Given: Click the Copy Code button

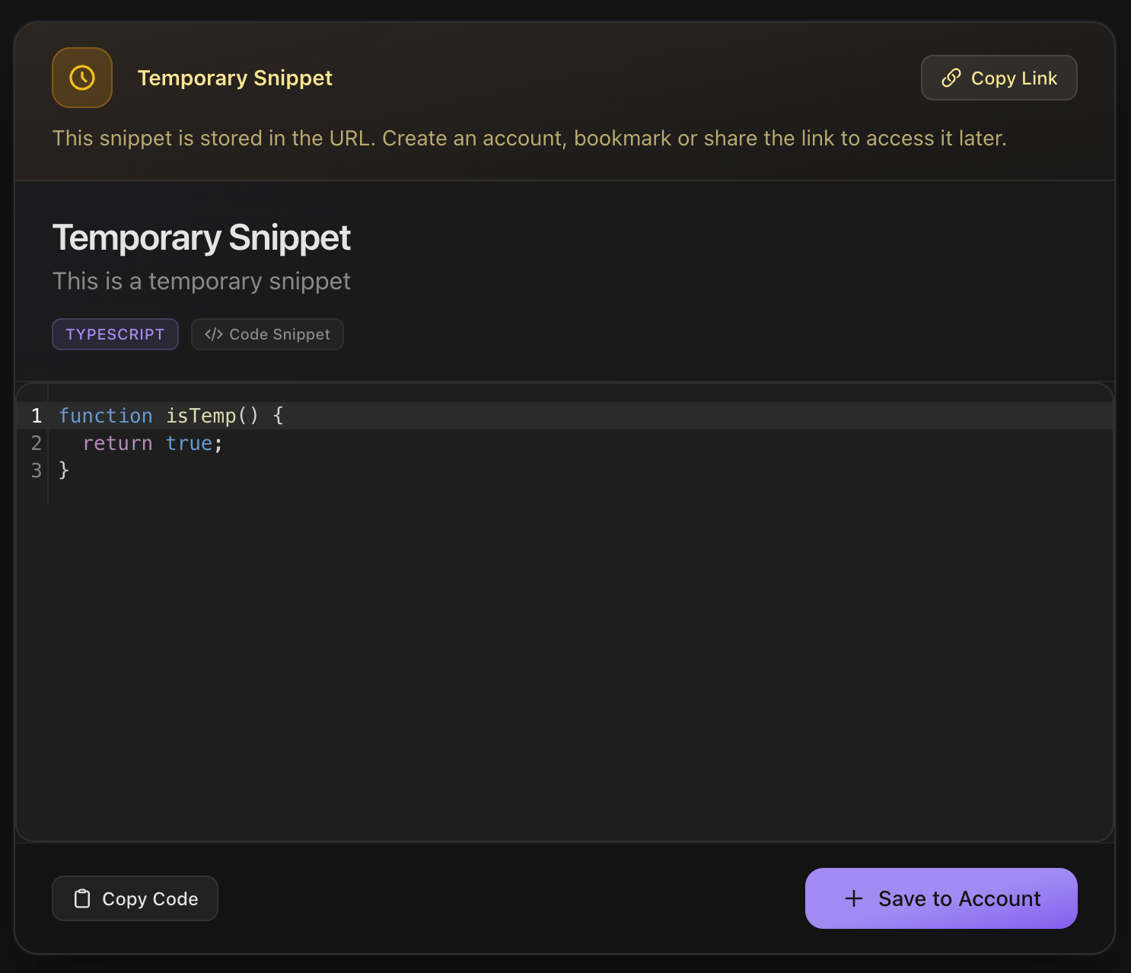Looking at the screenshot, I should pyautogui.click(x=135, y=898).
